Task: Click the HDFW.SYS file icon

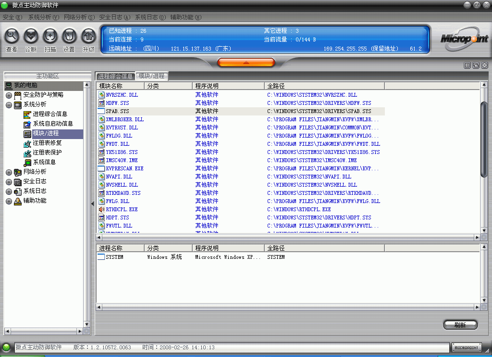Action: (x=101, y=103)
